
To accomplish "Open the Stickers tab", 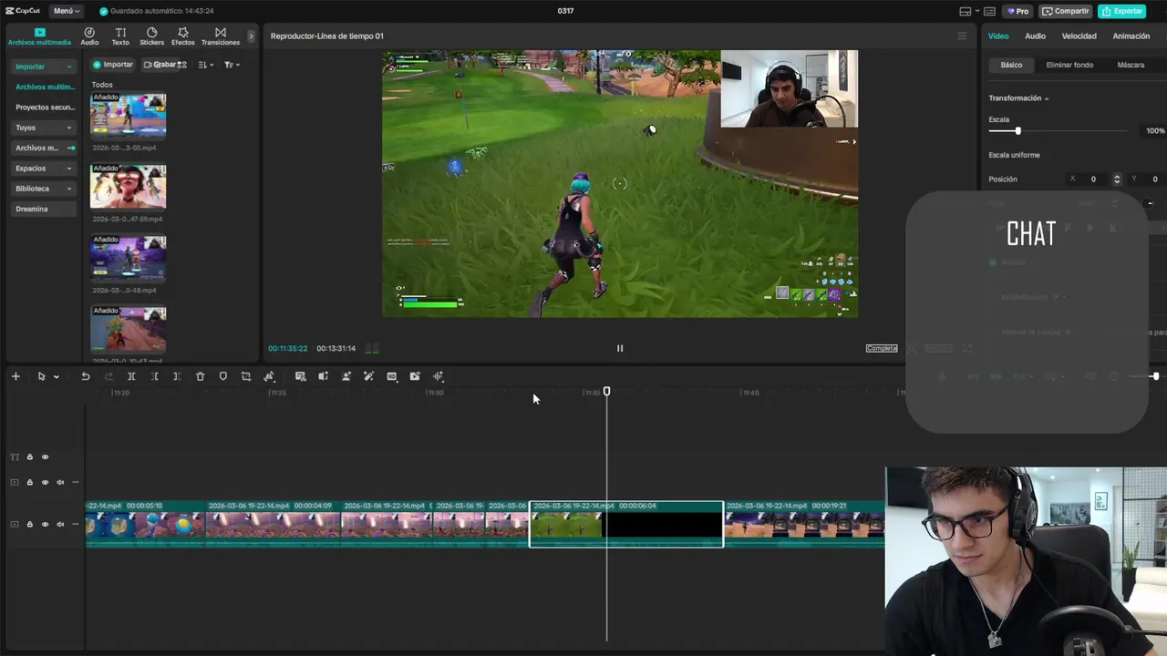I will pyautogui.click(x=151, y=36).
